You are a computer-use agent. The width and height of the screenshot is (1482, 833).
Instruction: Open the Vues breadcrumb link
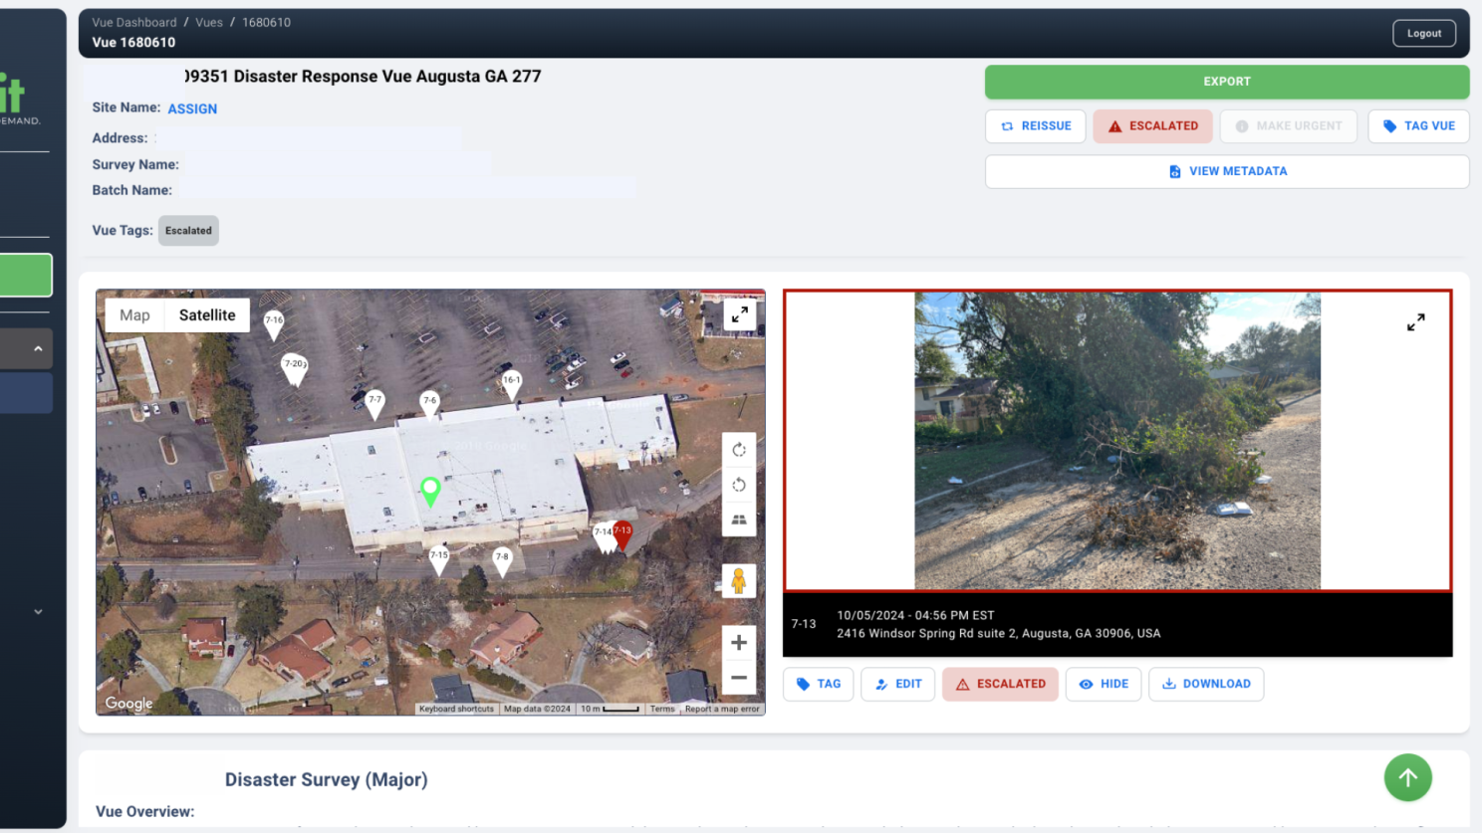coord(209,22)
